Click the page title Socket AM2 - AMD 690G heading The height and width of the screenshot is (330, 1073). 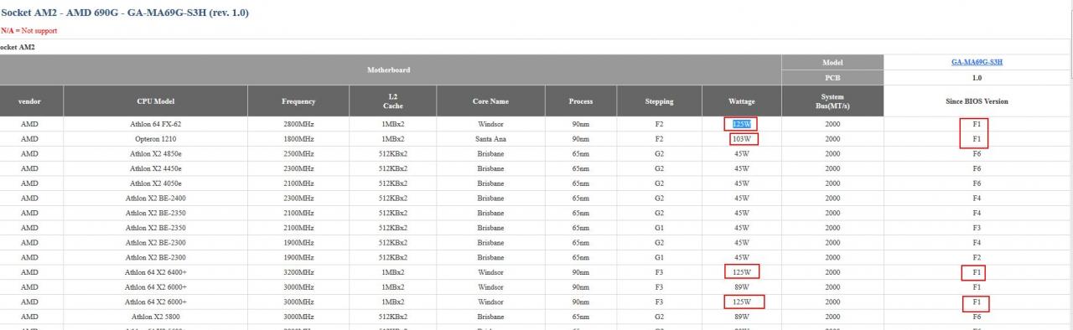coord(124,13)
